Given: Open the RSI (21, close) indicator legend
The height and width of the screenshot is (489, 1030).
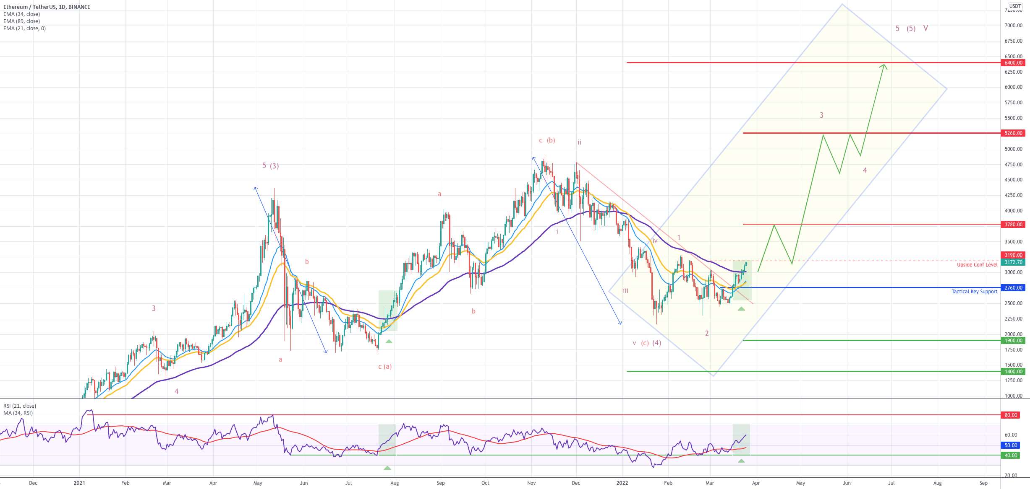Looking at the screenshot, I should coord(20,406).
